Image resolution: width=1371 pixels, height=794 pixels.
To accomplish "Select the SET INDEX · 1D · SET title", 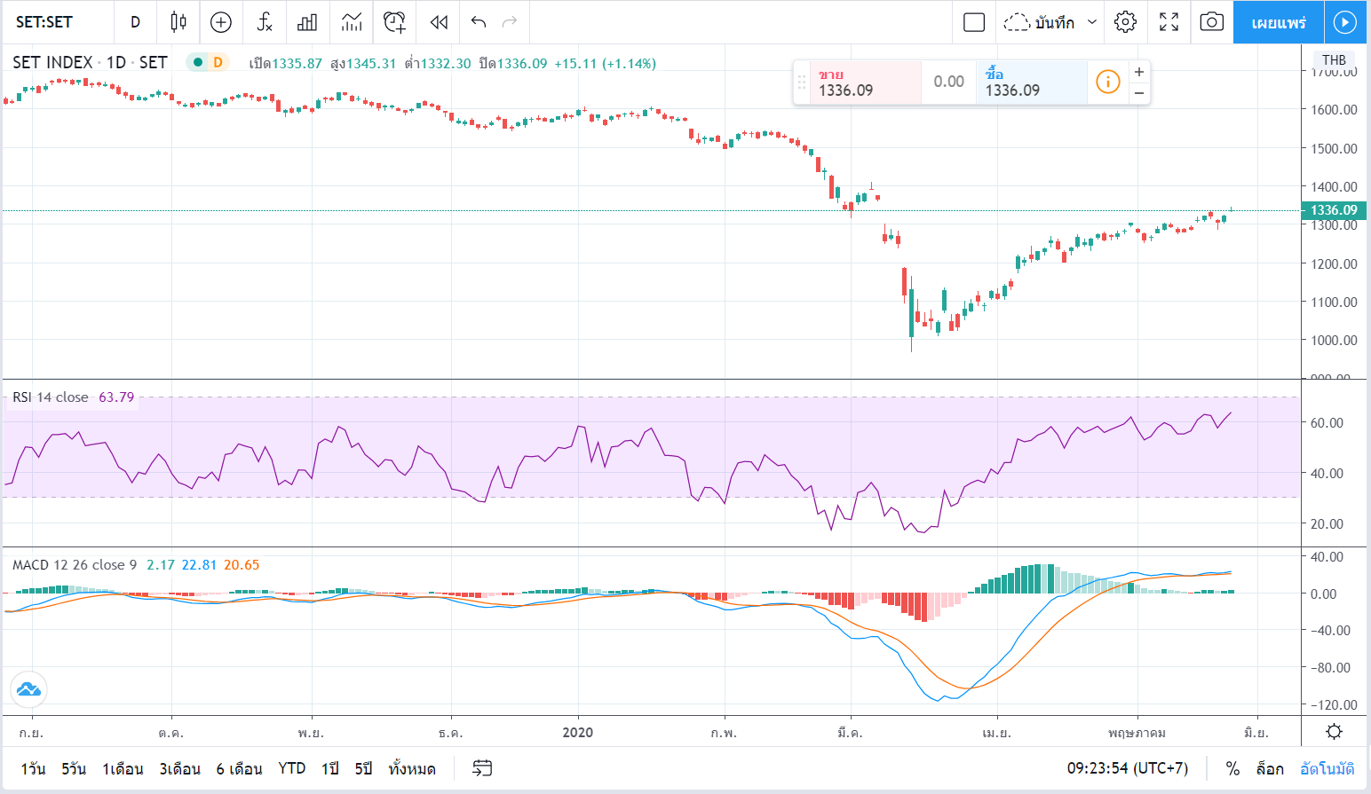I will pos(90,62).
